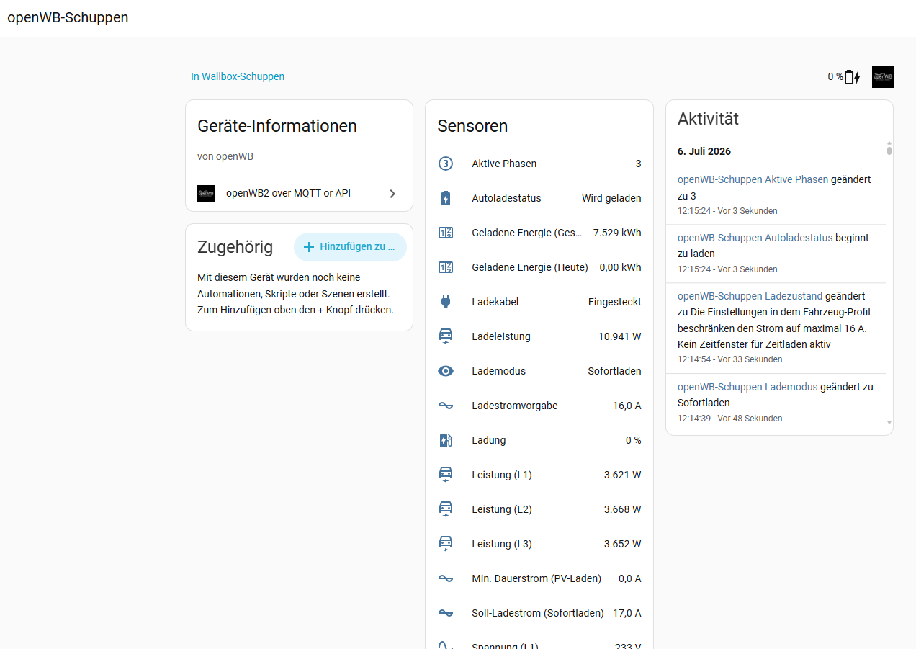916x649 pixels.
Task: Click the battery charging icon beside 0 %
Action: point(853,77)
